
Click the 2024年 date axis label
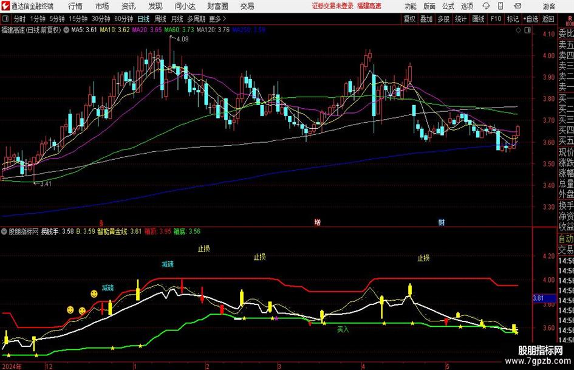(12, 366)
